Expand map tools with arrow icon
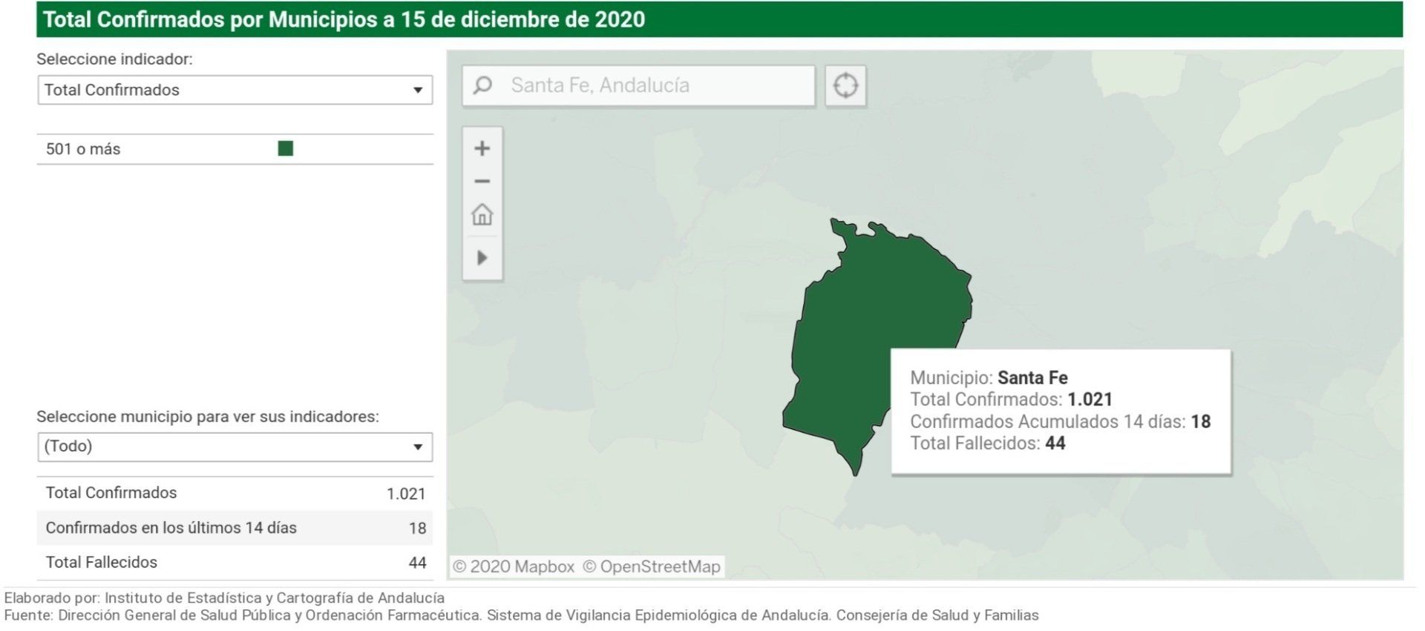Image resolution: width=1425 pixels, height=631 pixels. point(482,258)
